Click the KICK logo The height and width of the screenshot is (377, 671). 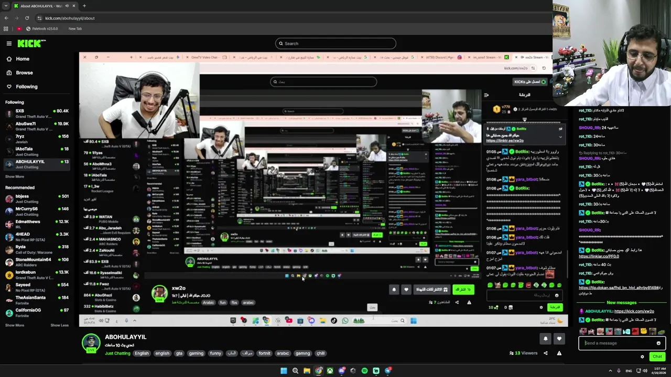pos(31,43)
